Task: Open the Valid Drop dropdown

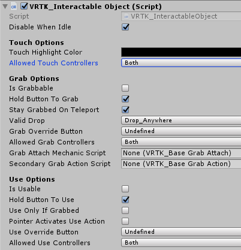Action: coord(181,121)
